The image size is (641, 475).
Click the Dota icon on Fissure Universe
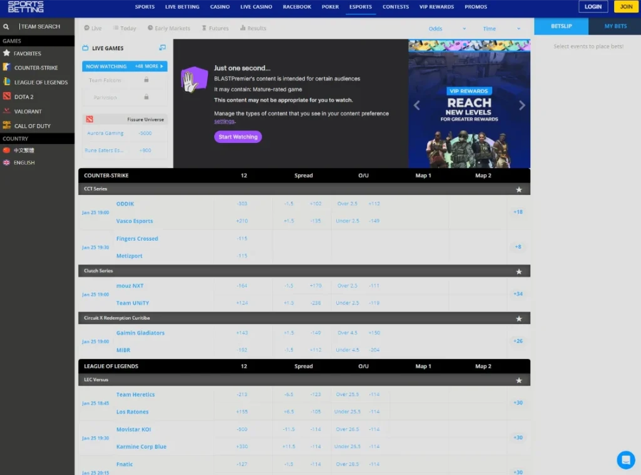coord(90,119)
